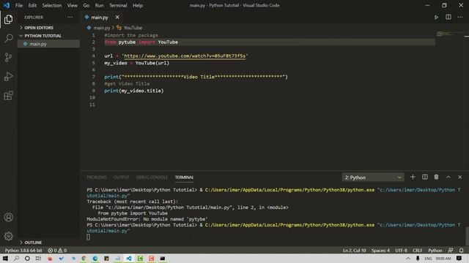Open Cortana circle in taskbar
This screenshot has width=469, height=263.
click(27, 259)
